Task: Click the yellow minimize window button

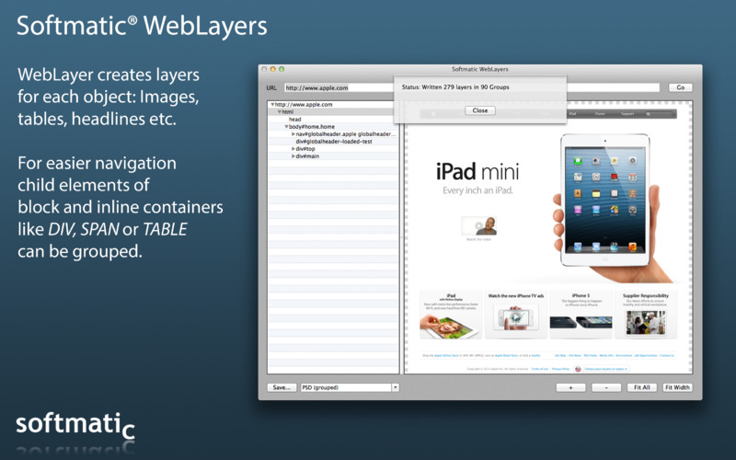Action: [272, 69]
